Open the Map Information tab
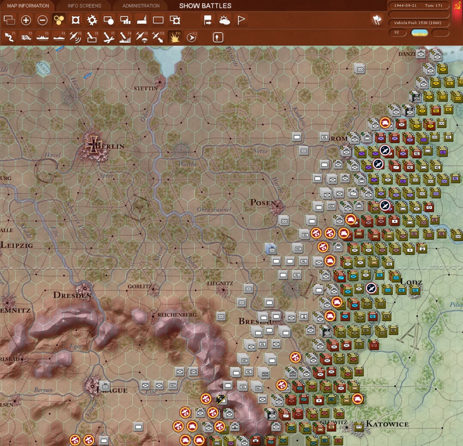 click(x=28, y=6)
